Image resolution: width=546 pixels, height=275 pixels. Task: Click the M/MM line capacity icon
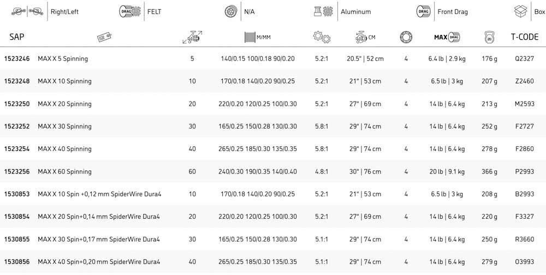(x=250, y=37)
